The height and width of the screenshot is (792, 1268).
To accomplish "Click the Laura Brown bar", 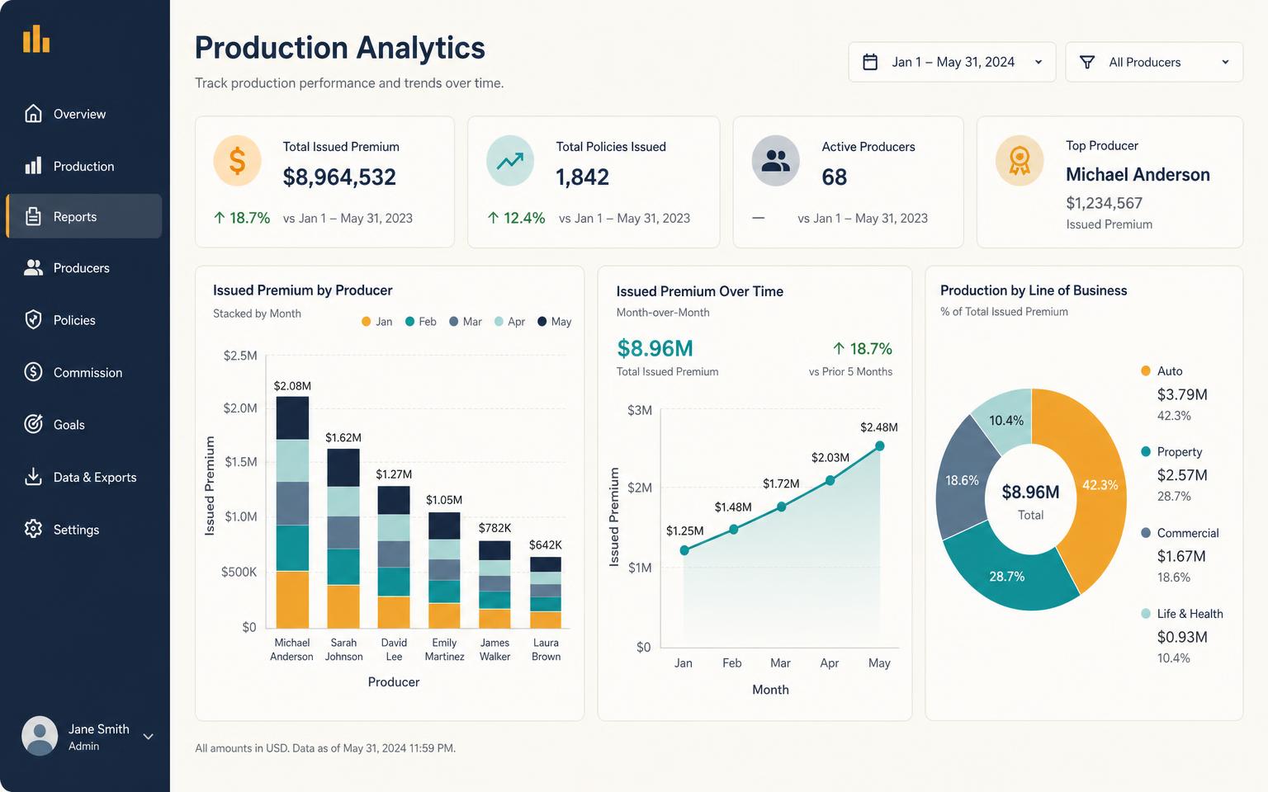I will tap(546, 592).
